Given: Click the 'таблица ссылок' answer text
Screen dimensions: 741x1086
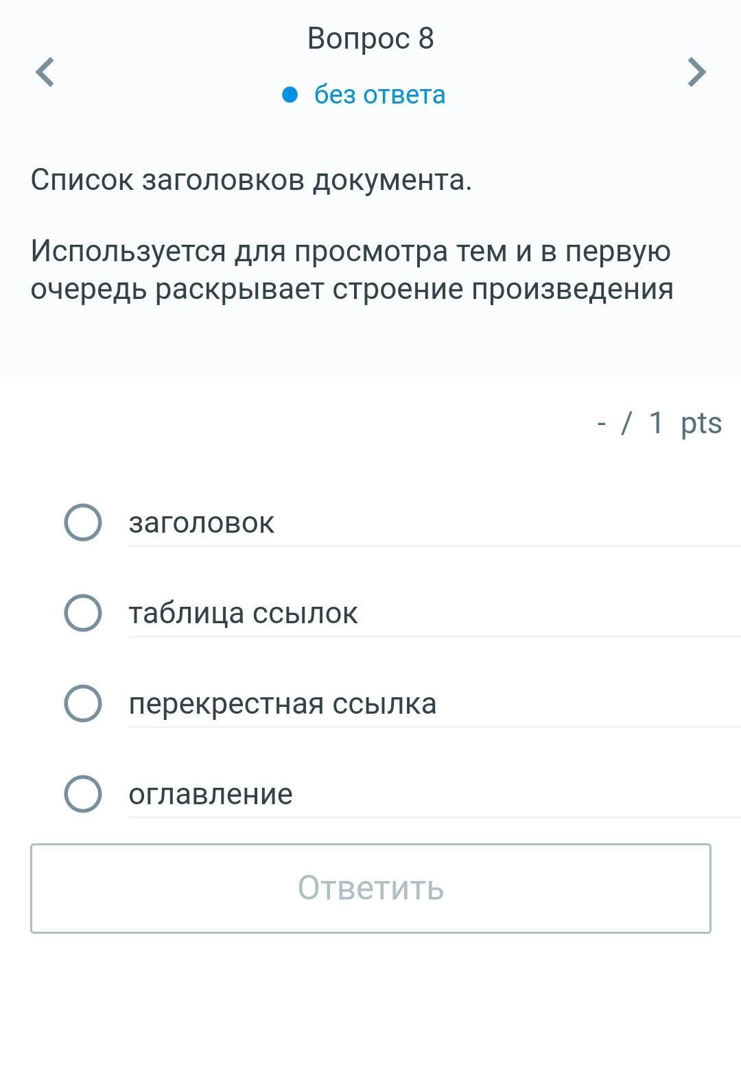Looking at the screenshot, I should coord(244,613).
